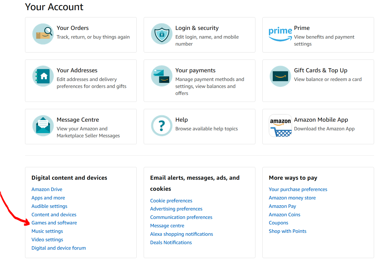386x261 pixels.
Task: Open the Shop with Points link
Action: pyautogui.click(x=287, y=231)
